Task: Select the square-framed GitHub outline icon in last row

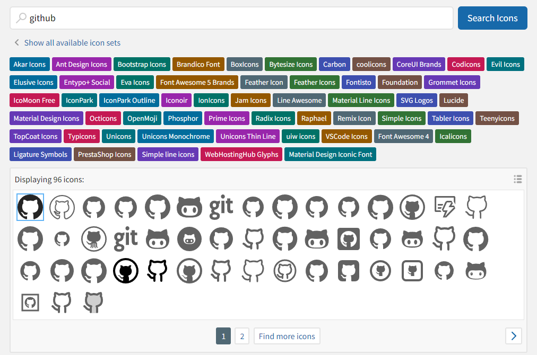Action: (30, 303)
